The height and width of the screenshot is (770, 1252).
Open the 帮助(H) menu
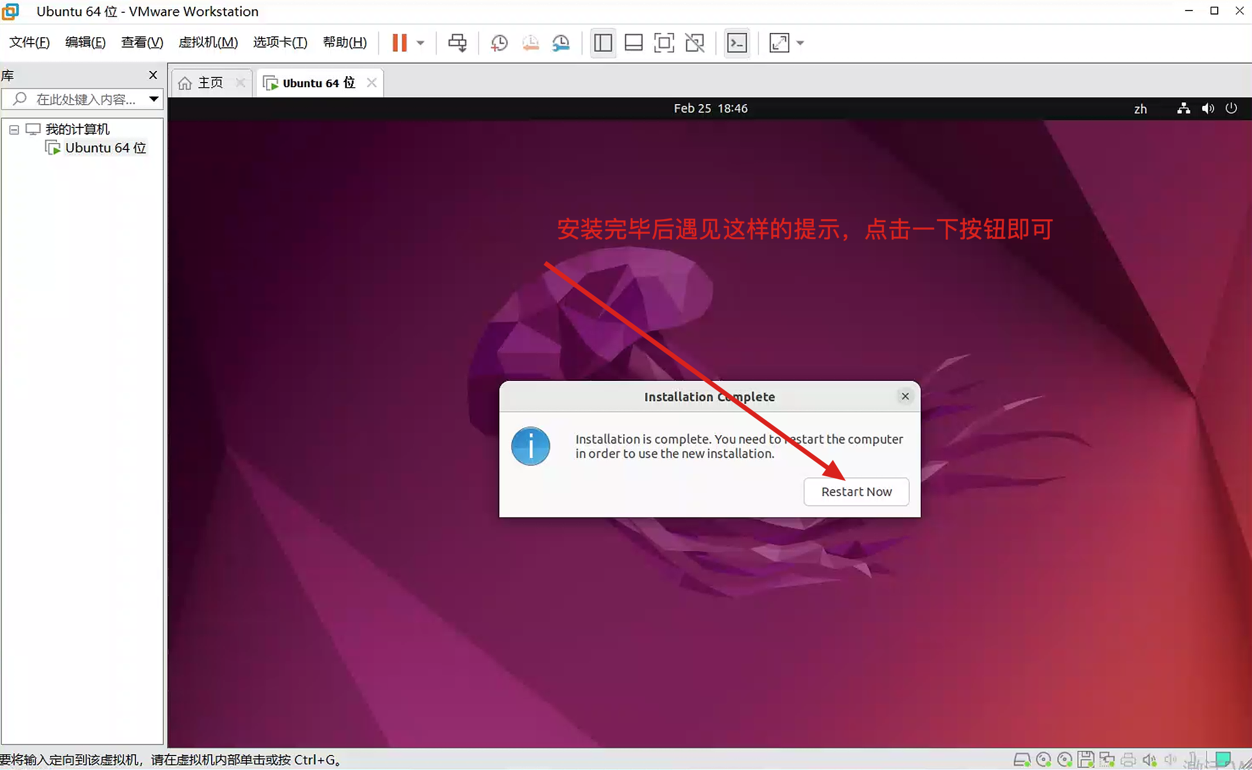click(x=345, y=42)
